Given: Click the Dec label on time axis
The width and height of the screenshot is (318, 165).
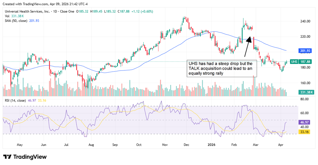Looking at the screenshot, I should [186, 145].
